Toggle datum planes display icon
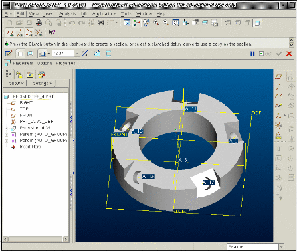The width and height of the screenshot is (297, 251). (x=9, y=33)
